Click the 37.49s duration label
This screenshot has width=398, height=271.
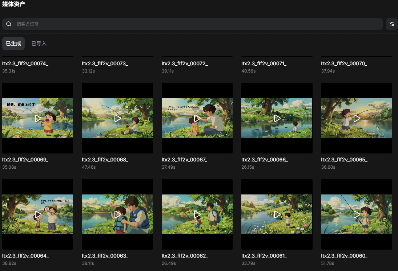tap(169, 167)
